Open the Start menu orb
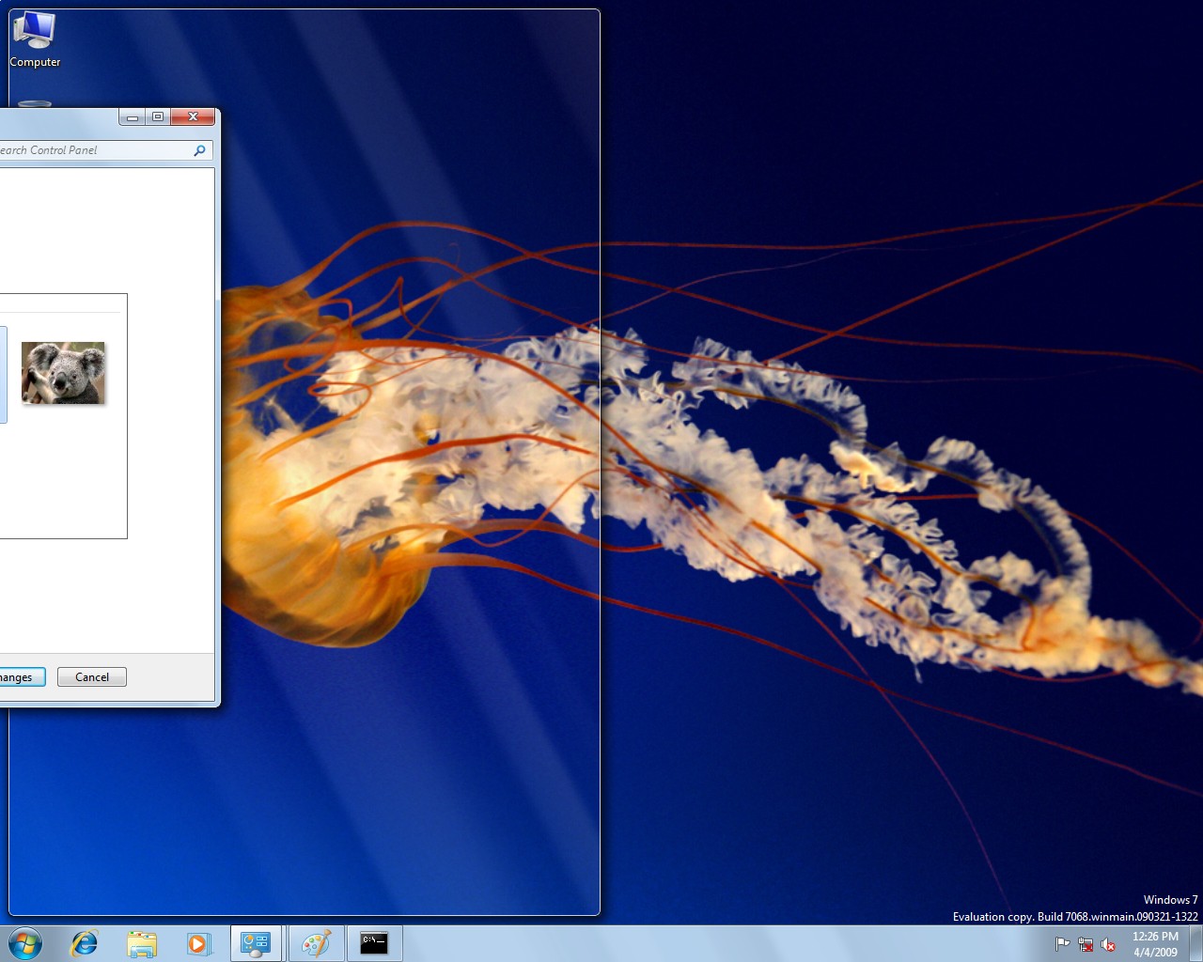 tap(25, 943)
